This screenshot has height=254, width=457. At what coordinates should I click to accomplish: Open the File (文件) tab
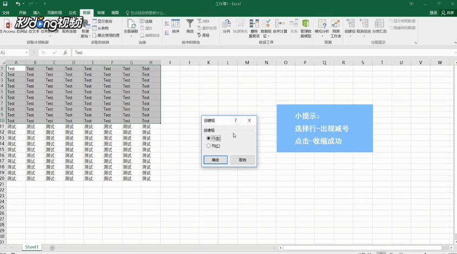point(6,13)
